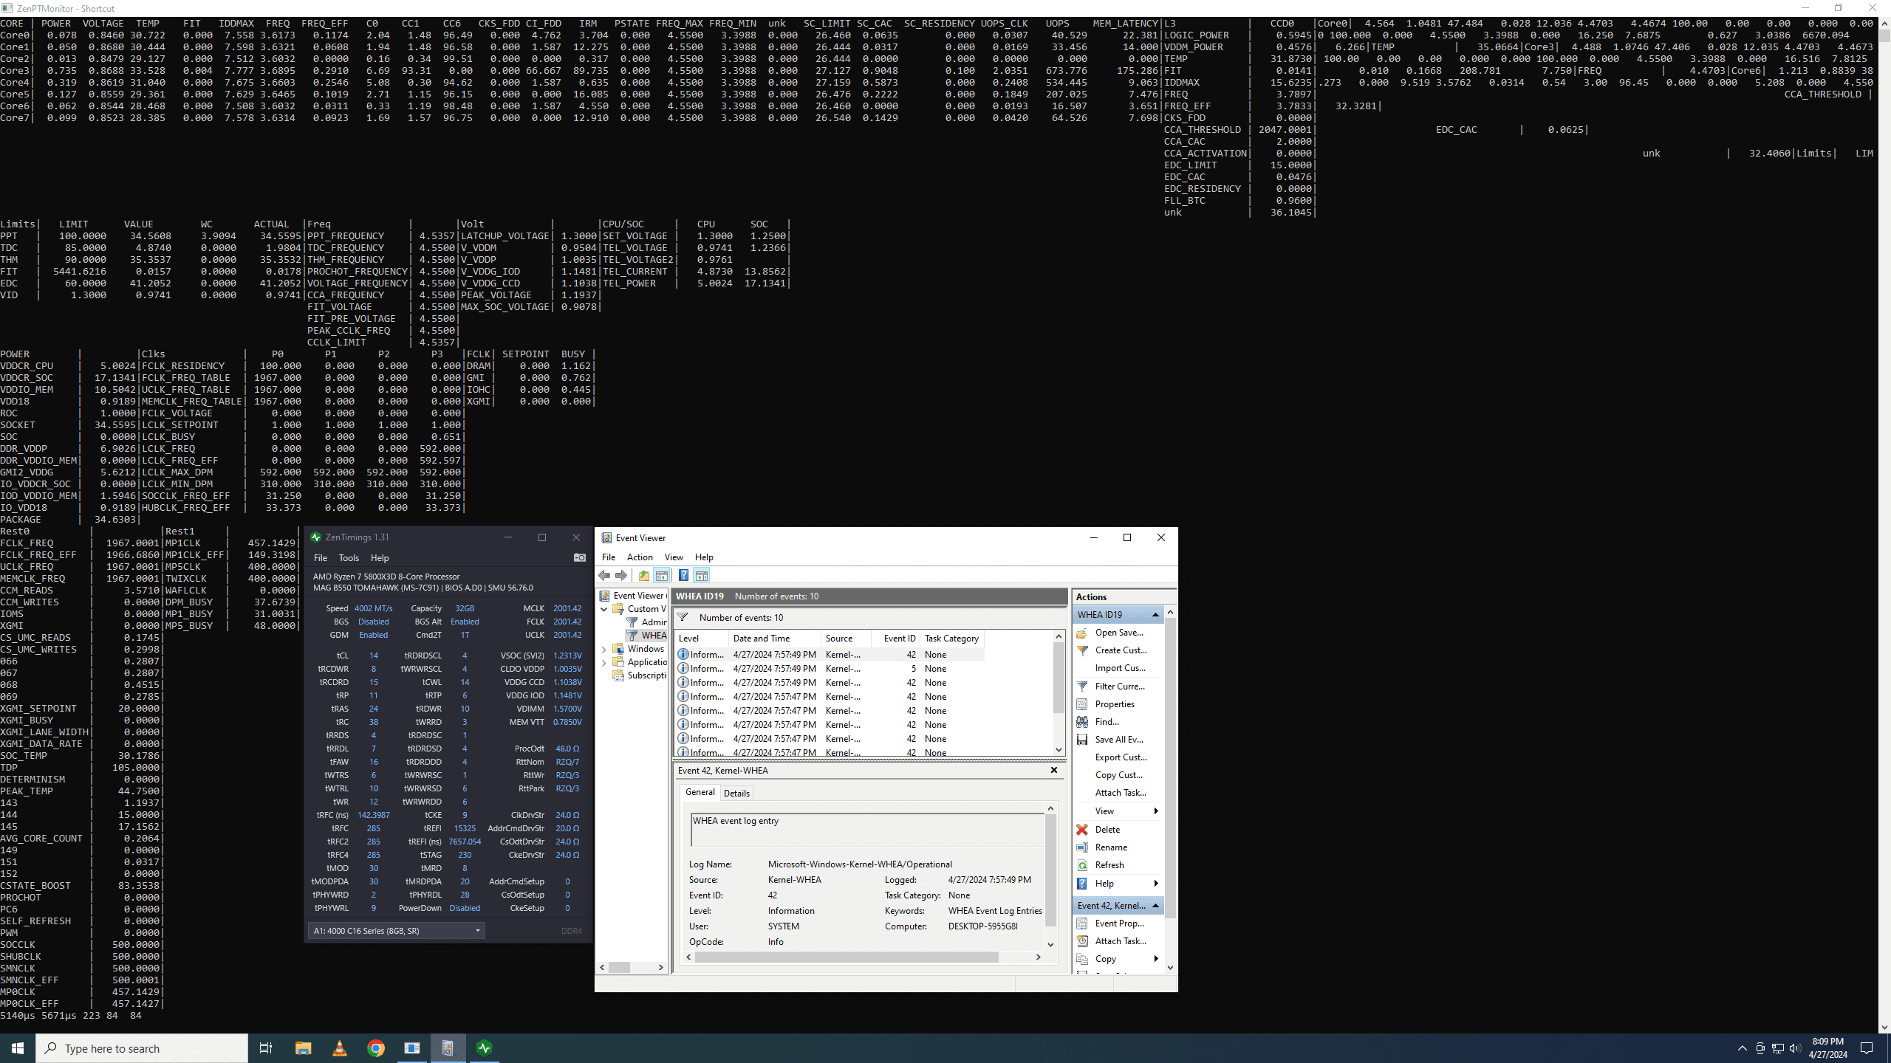Image resolution: width=1891 pixels, height=1063 pixels.
Task: Open the notification center on taskbar
Action: click(x=1867, y=1048)
